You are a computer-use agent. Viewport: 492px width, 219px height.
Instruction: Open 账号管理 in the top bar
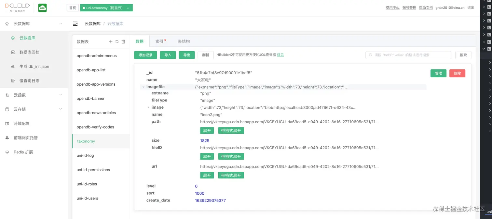point(409,8)
